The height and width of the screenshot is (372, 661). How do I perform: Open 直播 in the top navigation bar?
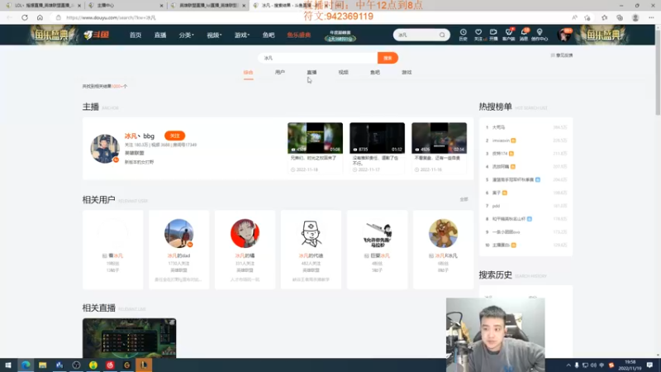(x=160, y=36)
